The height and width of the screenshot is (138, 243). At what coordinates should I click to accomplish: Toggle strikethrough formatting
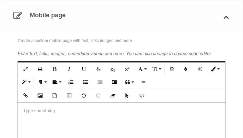[98, 69]
